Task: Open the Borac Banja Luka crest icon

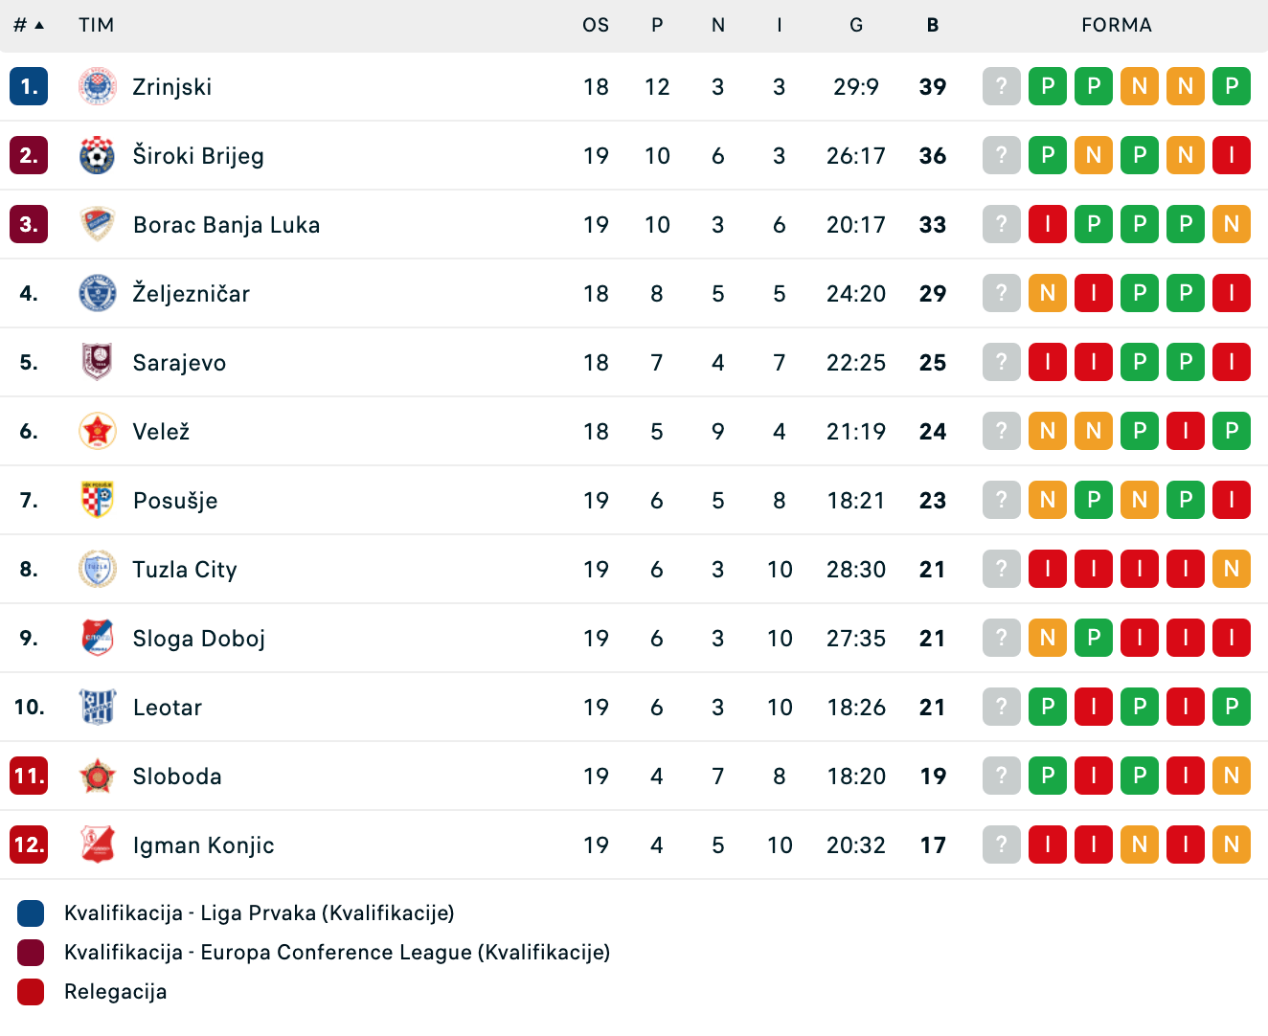Action: coord(97,225)
